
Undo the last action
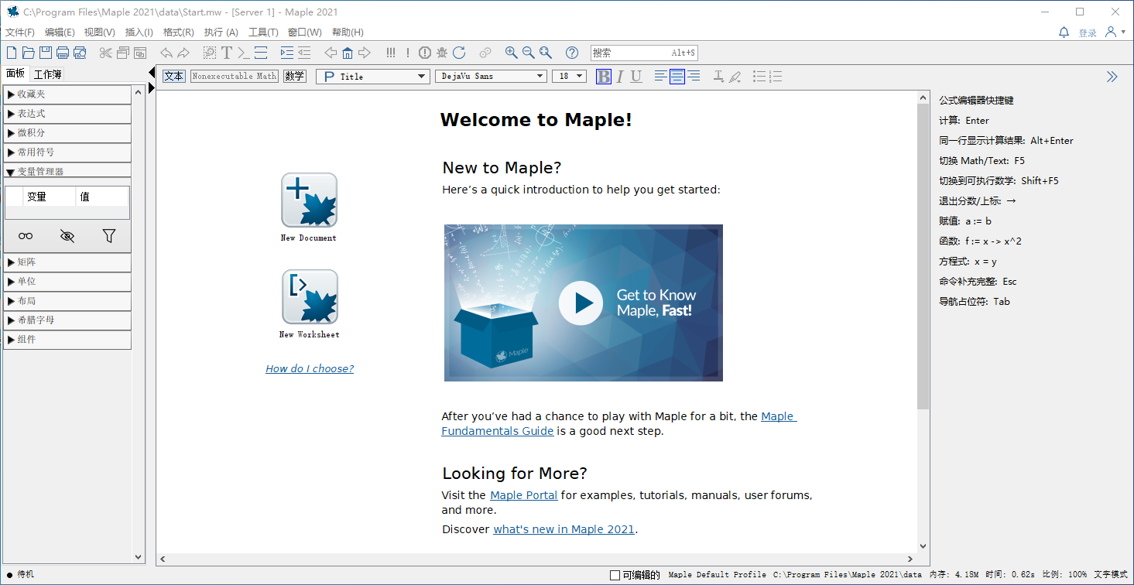166,53
